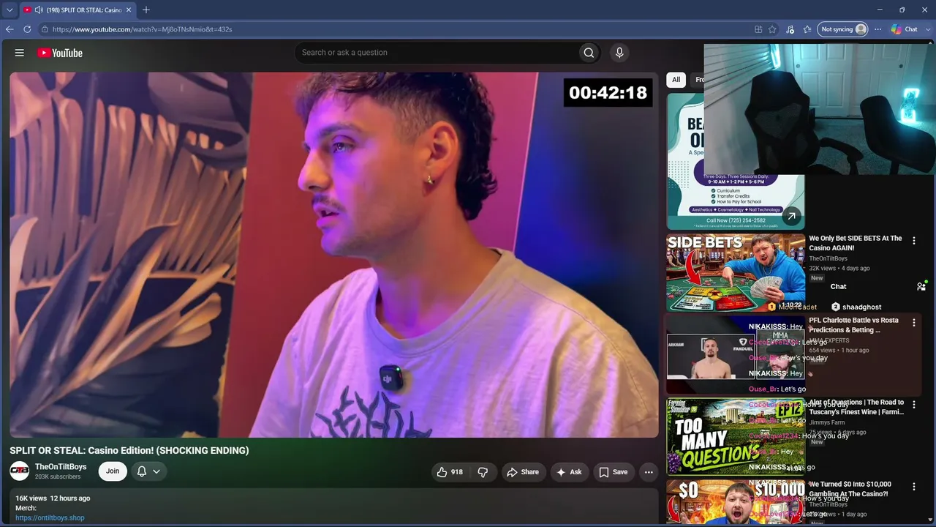Open the YouTube guide hamburger menu
Viewport: 936px width, 527px height.
(x=20, y=53)
